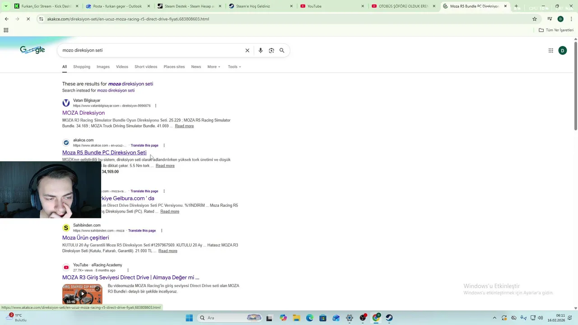Show hidden system tray icons
Viewport: 578px width, 325px height.
494,318
